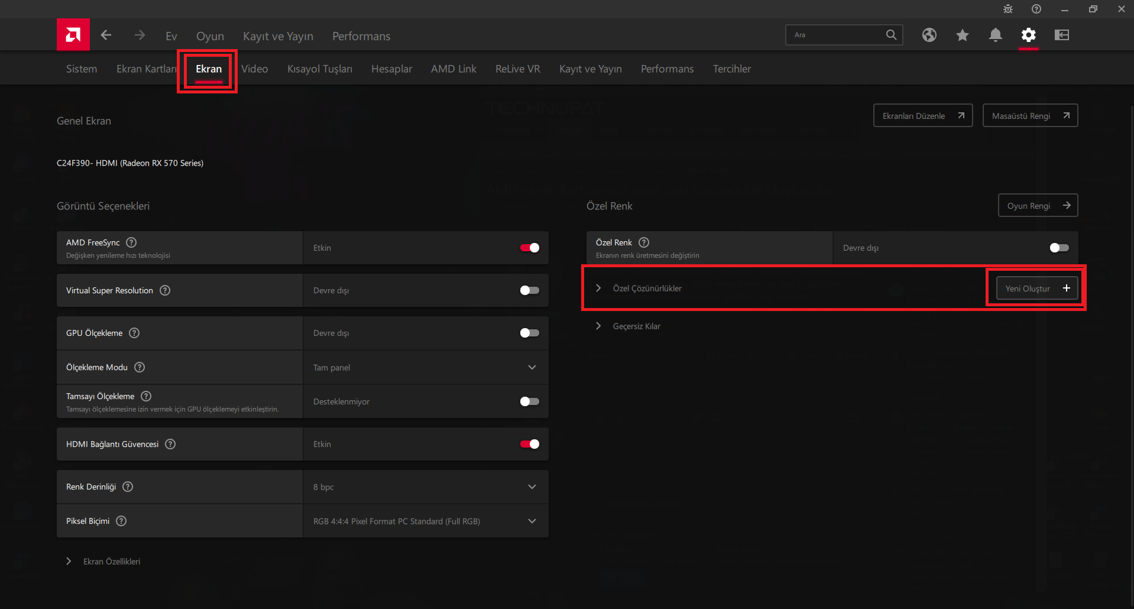Go to Oyun in top navigation
The width and height of the screenshot is (1134, 609).
pos(210,36)
